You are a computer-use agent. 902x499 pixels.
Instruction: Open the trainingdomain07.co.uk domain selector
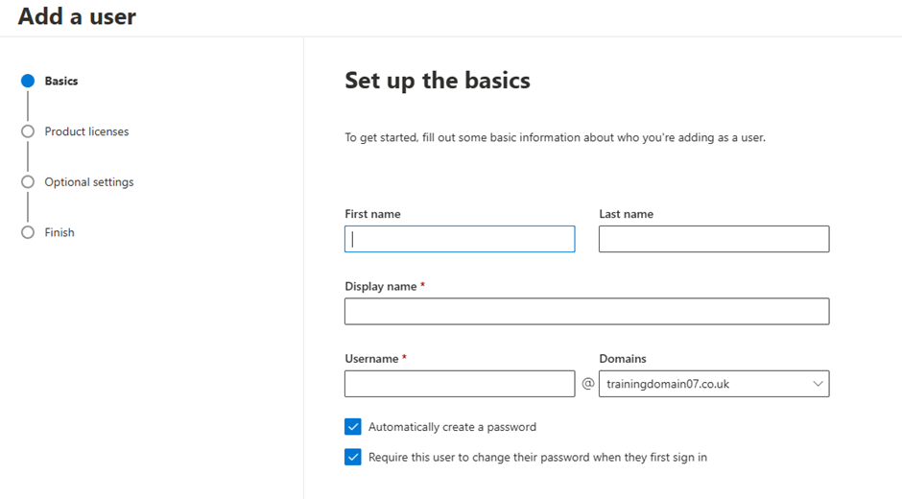[x=714, y=384]
